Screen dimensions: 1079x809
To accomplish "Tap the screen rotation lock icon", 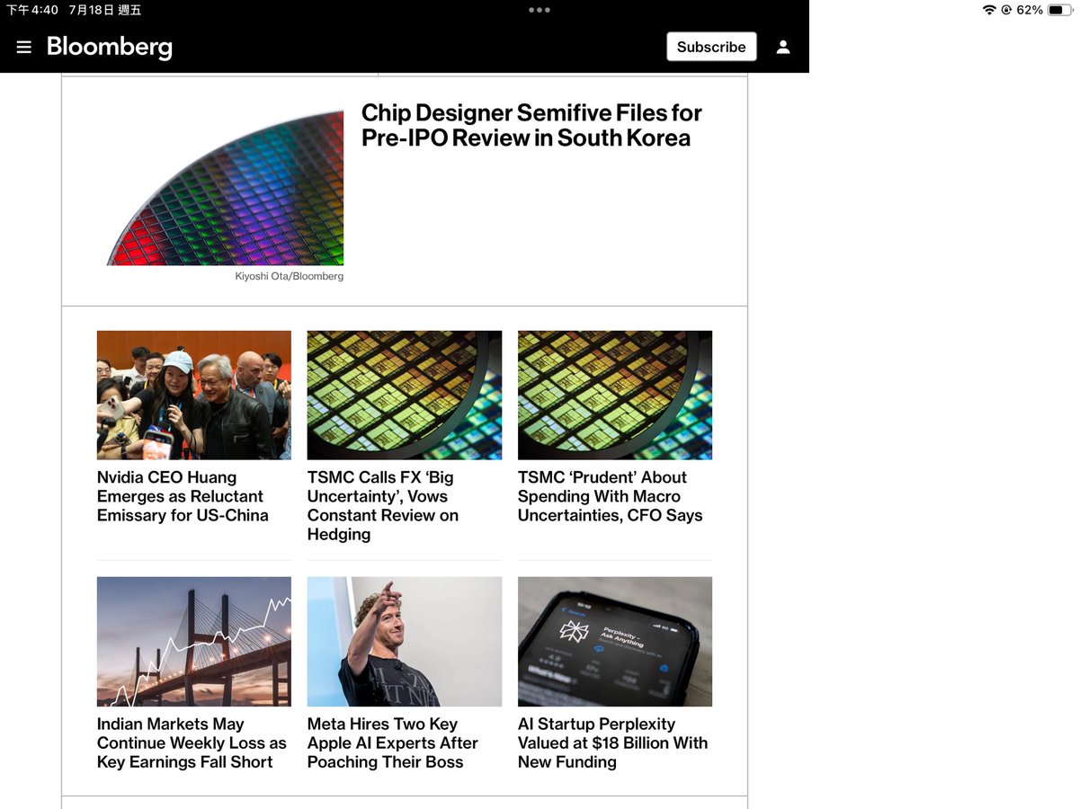I will (1006, 10).
